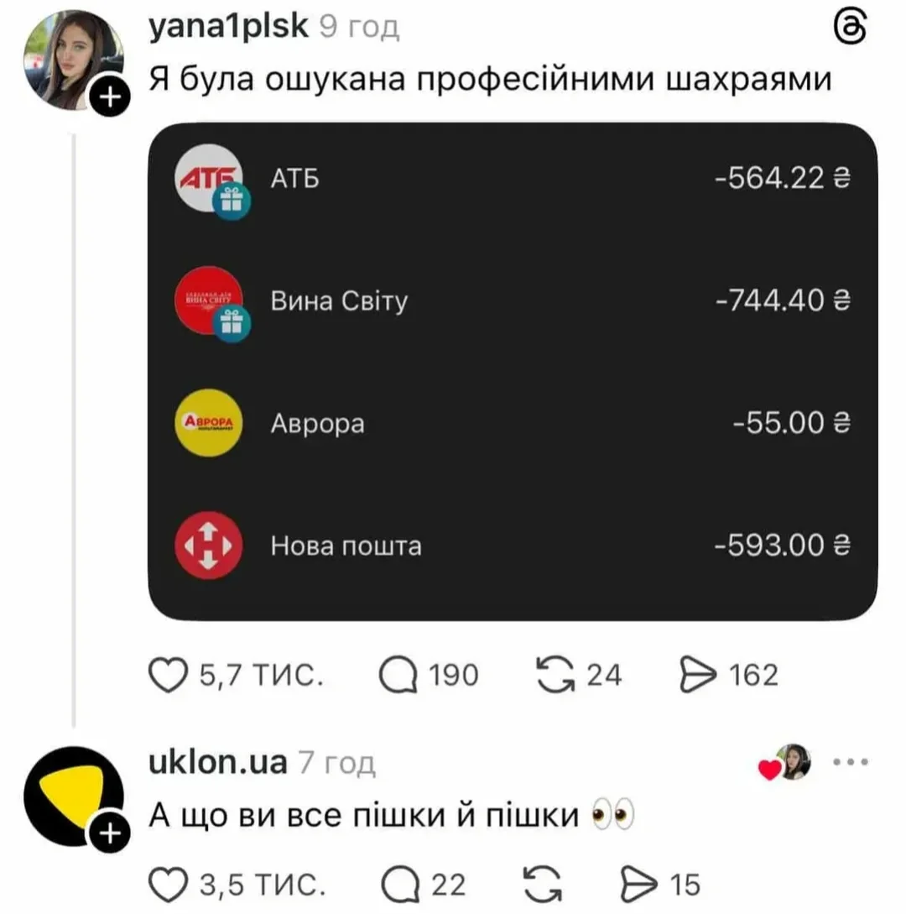Share yana1plsk post via send icon

[698, 675]
